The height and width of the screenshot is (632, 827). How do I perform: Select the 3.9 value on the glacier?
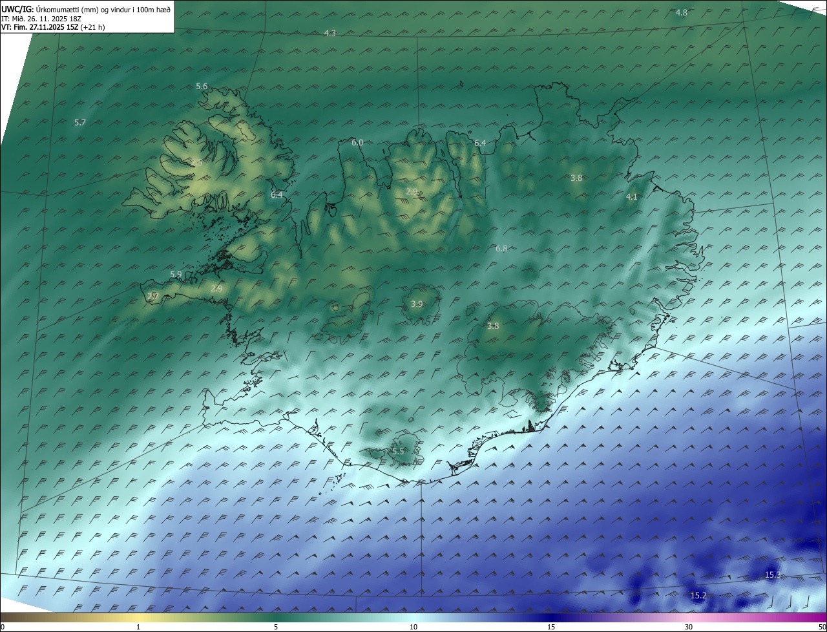coord(417,304)
